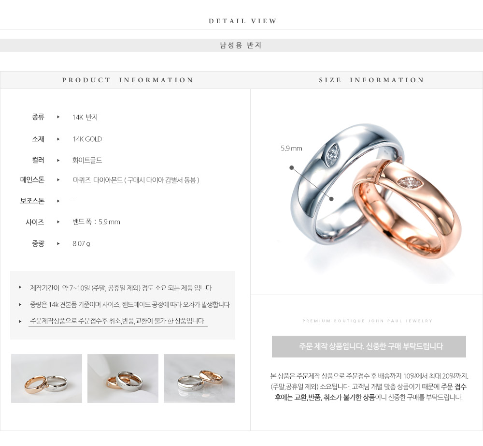The image size is (483, 446).
Task: Open the middle ring photo thumbnail
Action: (123, 378)
